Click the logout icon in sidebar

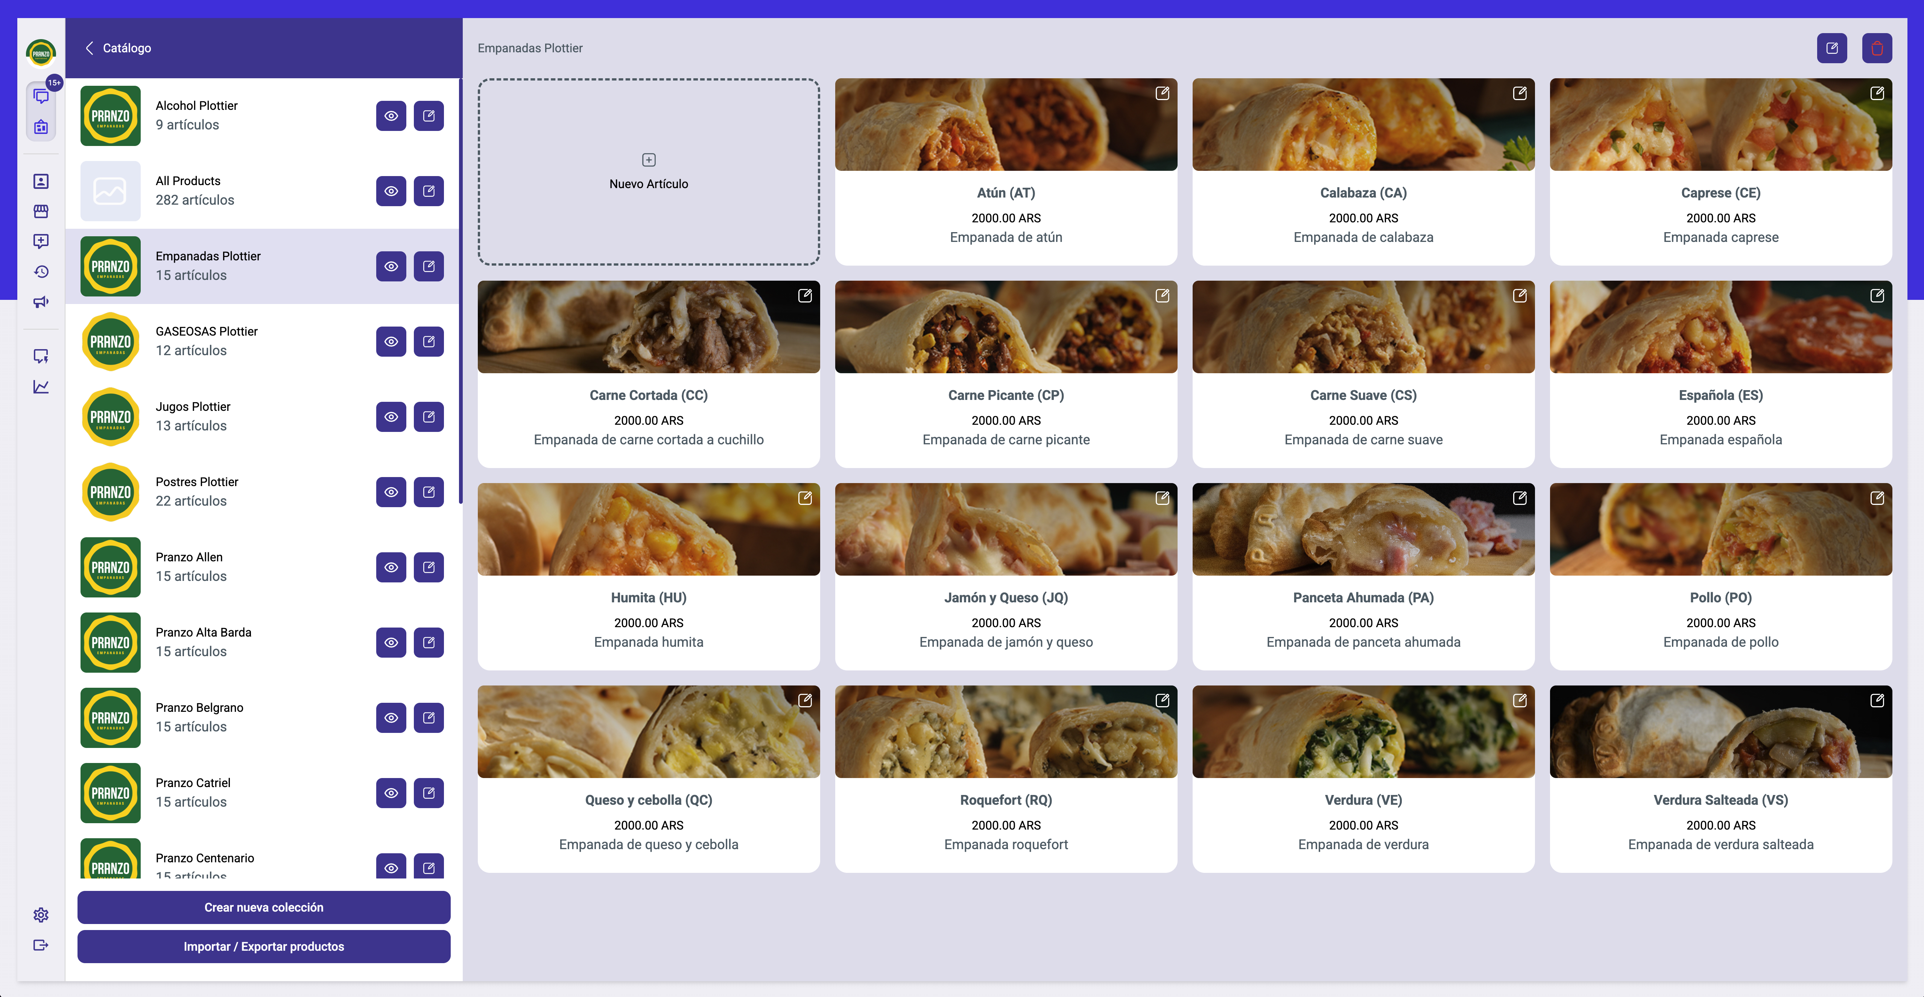coord(41,945)
